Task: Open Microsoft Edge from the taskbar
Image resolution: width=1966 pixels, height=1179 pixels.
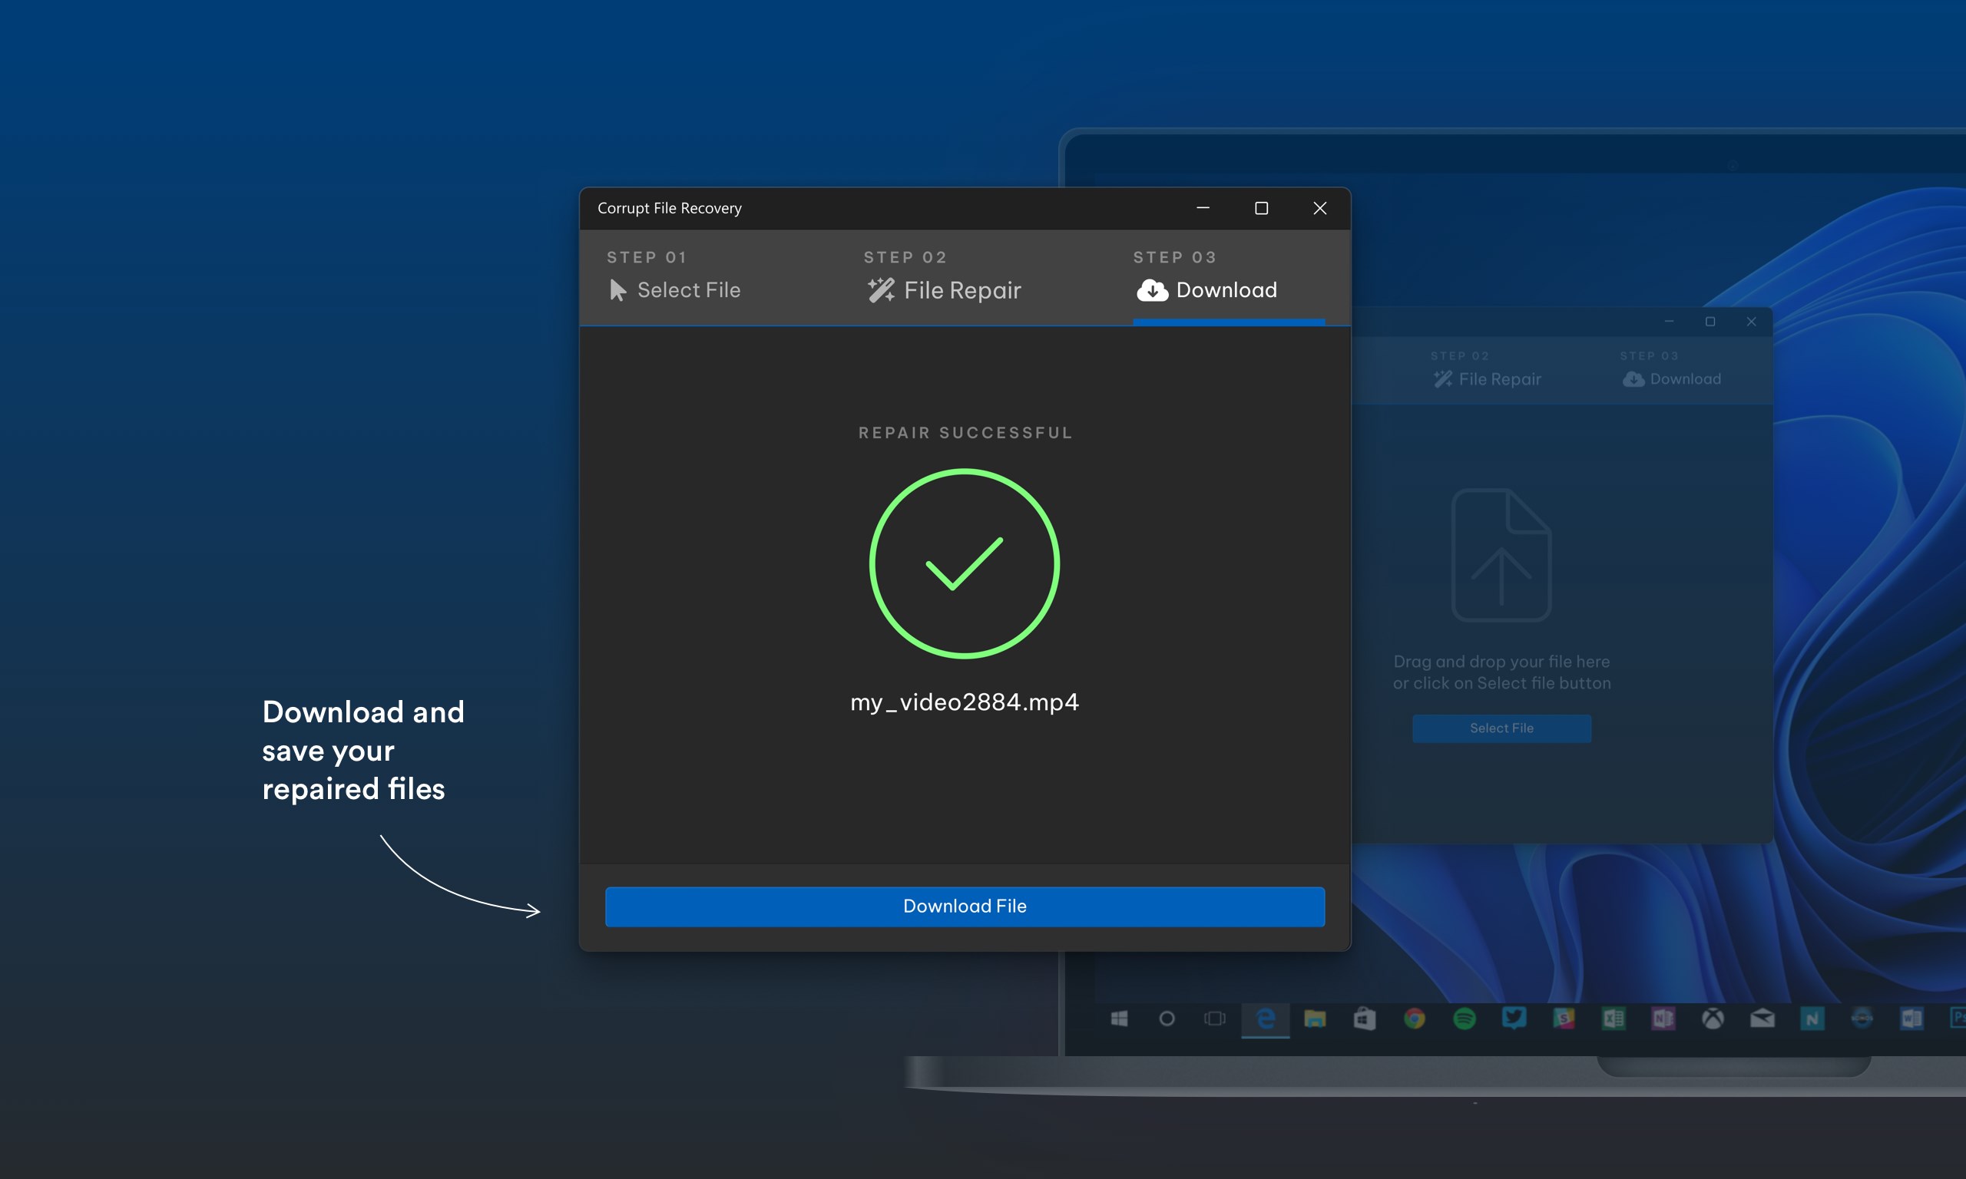Action: pyautogui.click(x=1265, y=1019)
